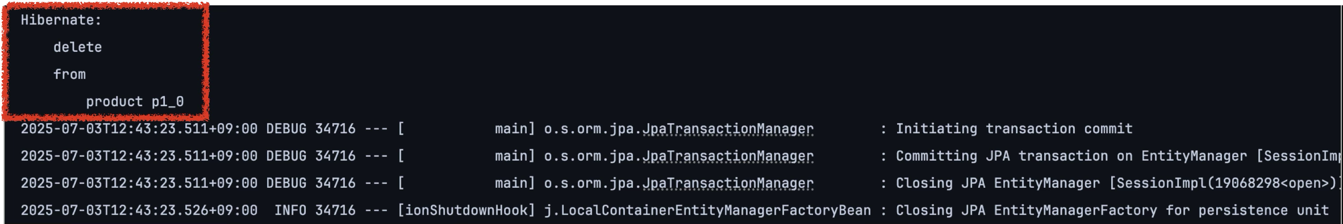Viewport: 1343px width, 224px height.
Task: Open JpaTransactionManager link on Committing JPA line
Action: coord(727,156)
